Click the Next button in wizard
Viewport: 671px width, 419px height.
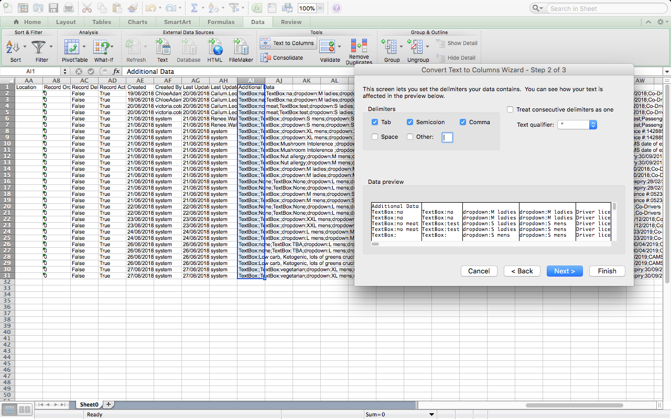click(565, 271)
